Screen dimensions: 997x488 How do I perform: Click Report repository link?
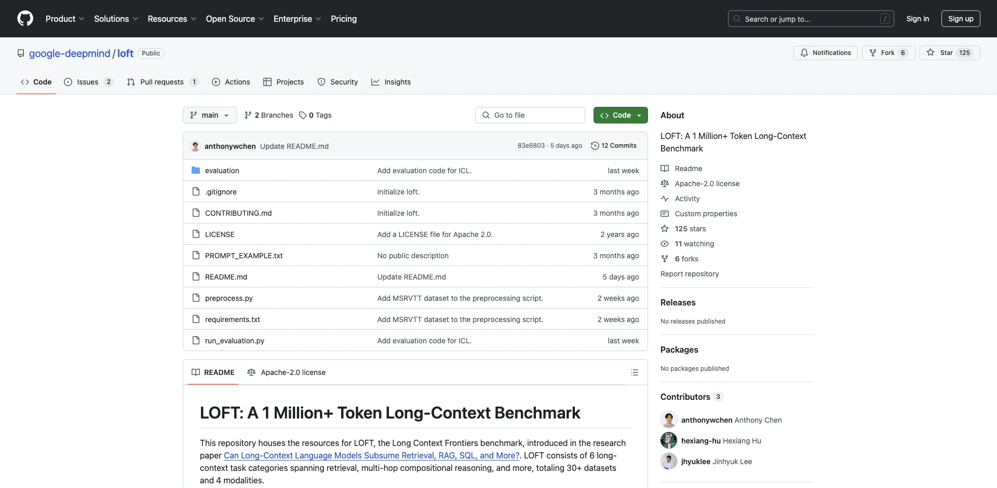coord(690,274)
